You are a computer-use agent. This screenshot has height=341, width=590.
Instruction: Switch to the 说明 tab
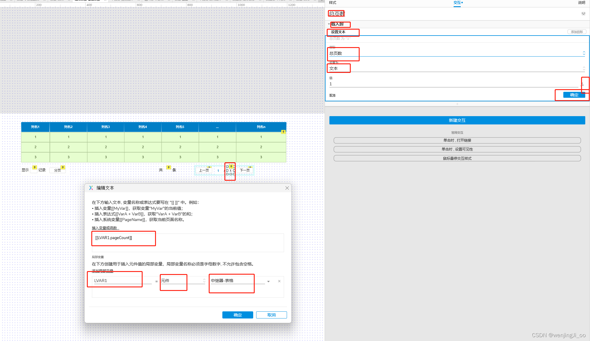click(x=581, y=3)
